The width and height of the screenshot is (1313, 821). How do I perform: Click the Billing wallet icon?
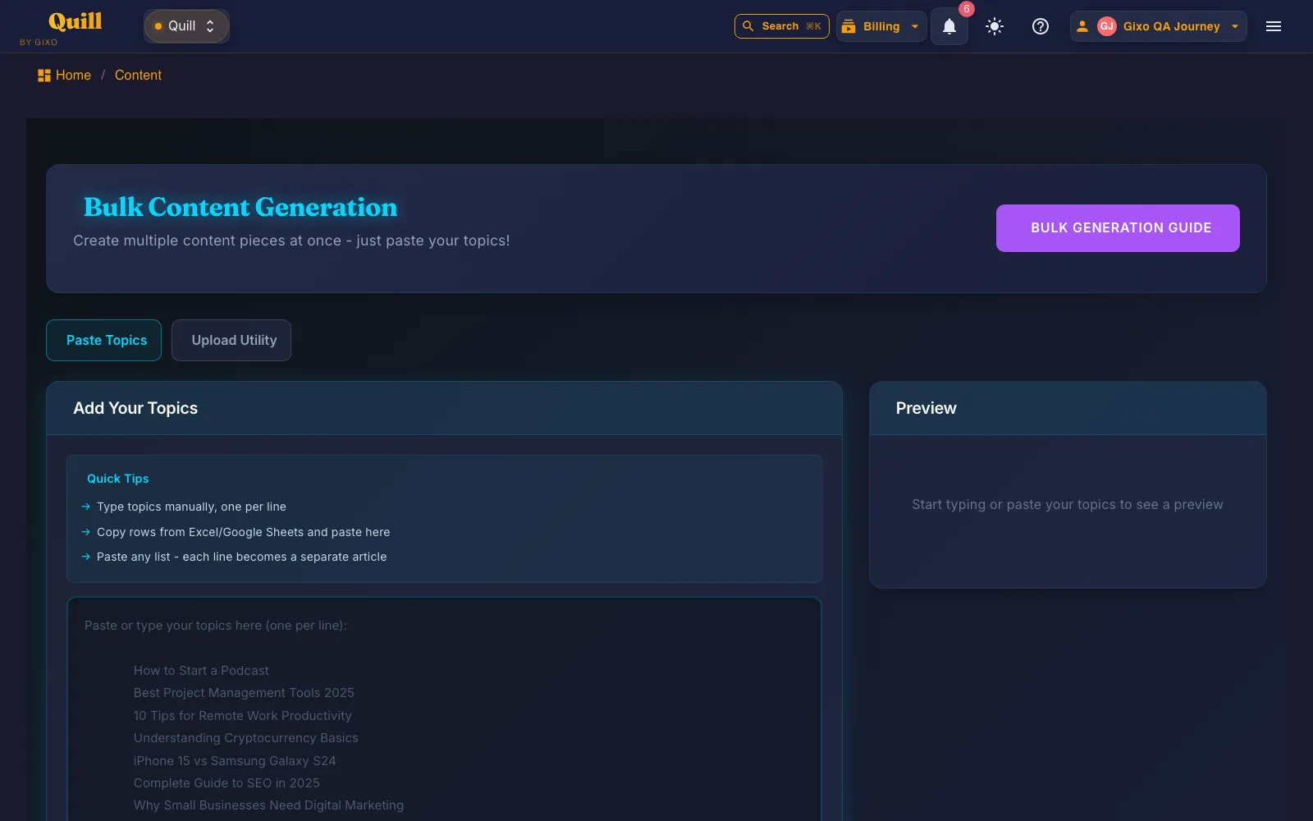849,26
